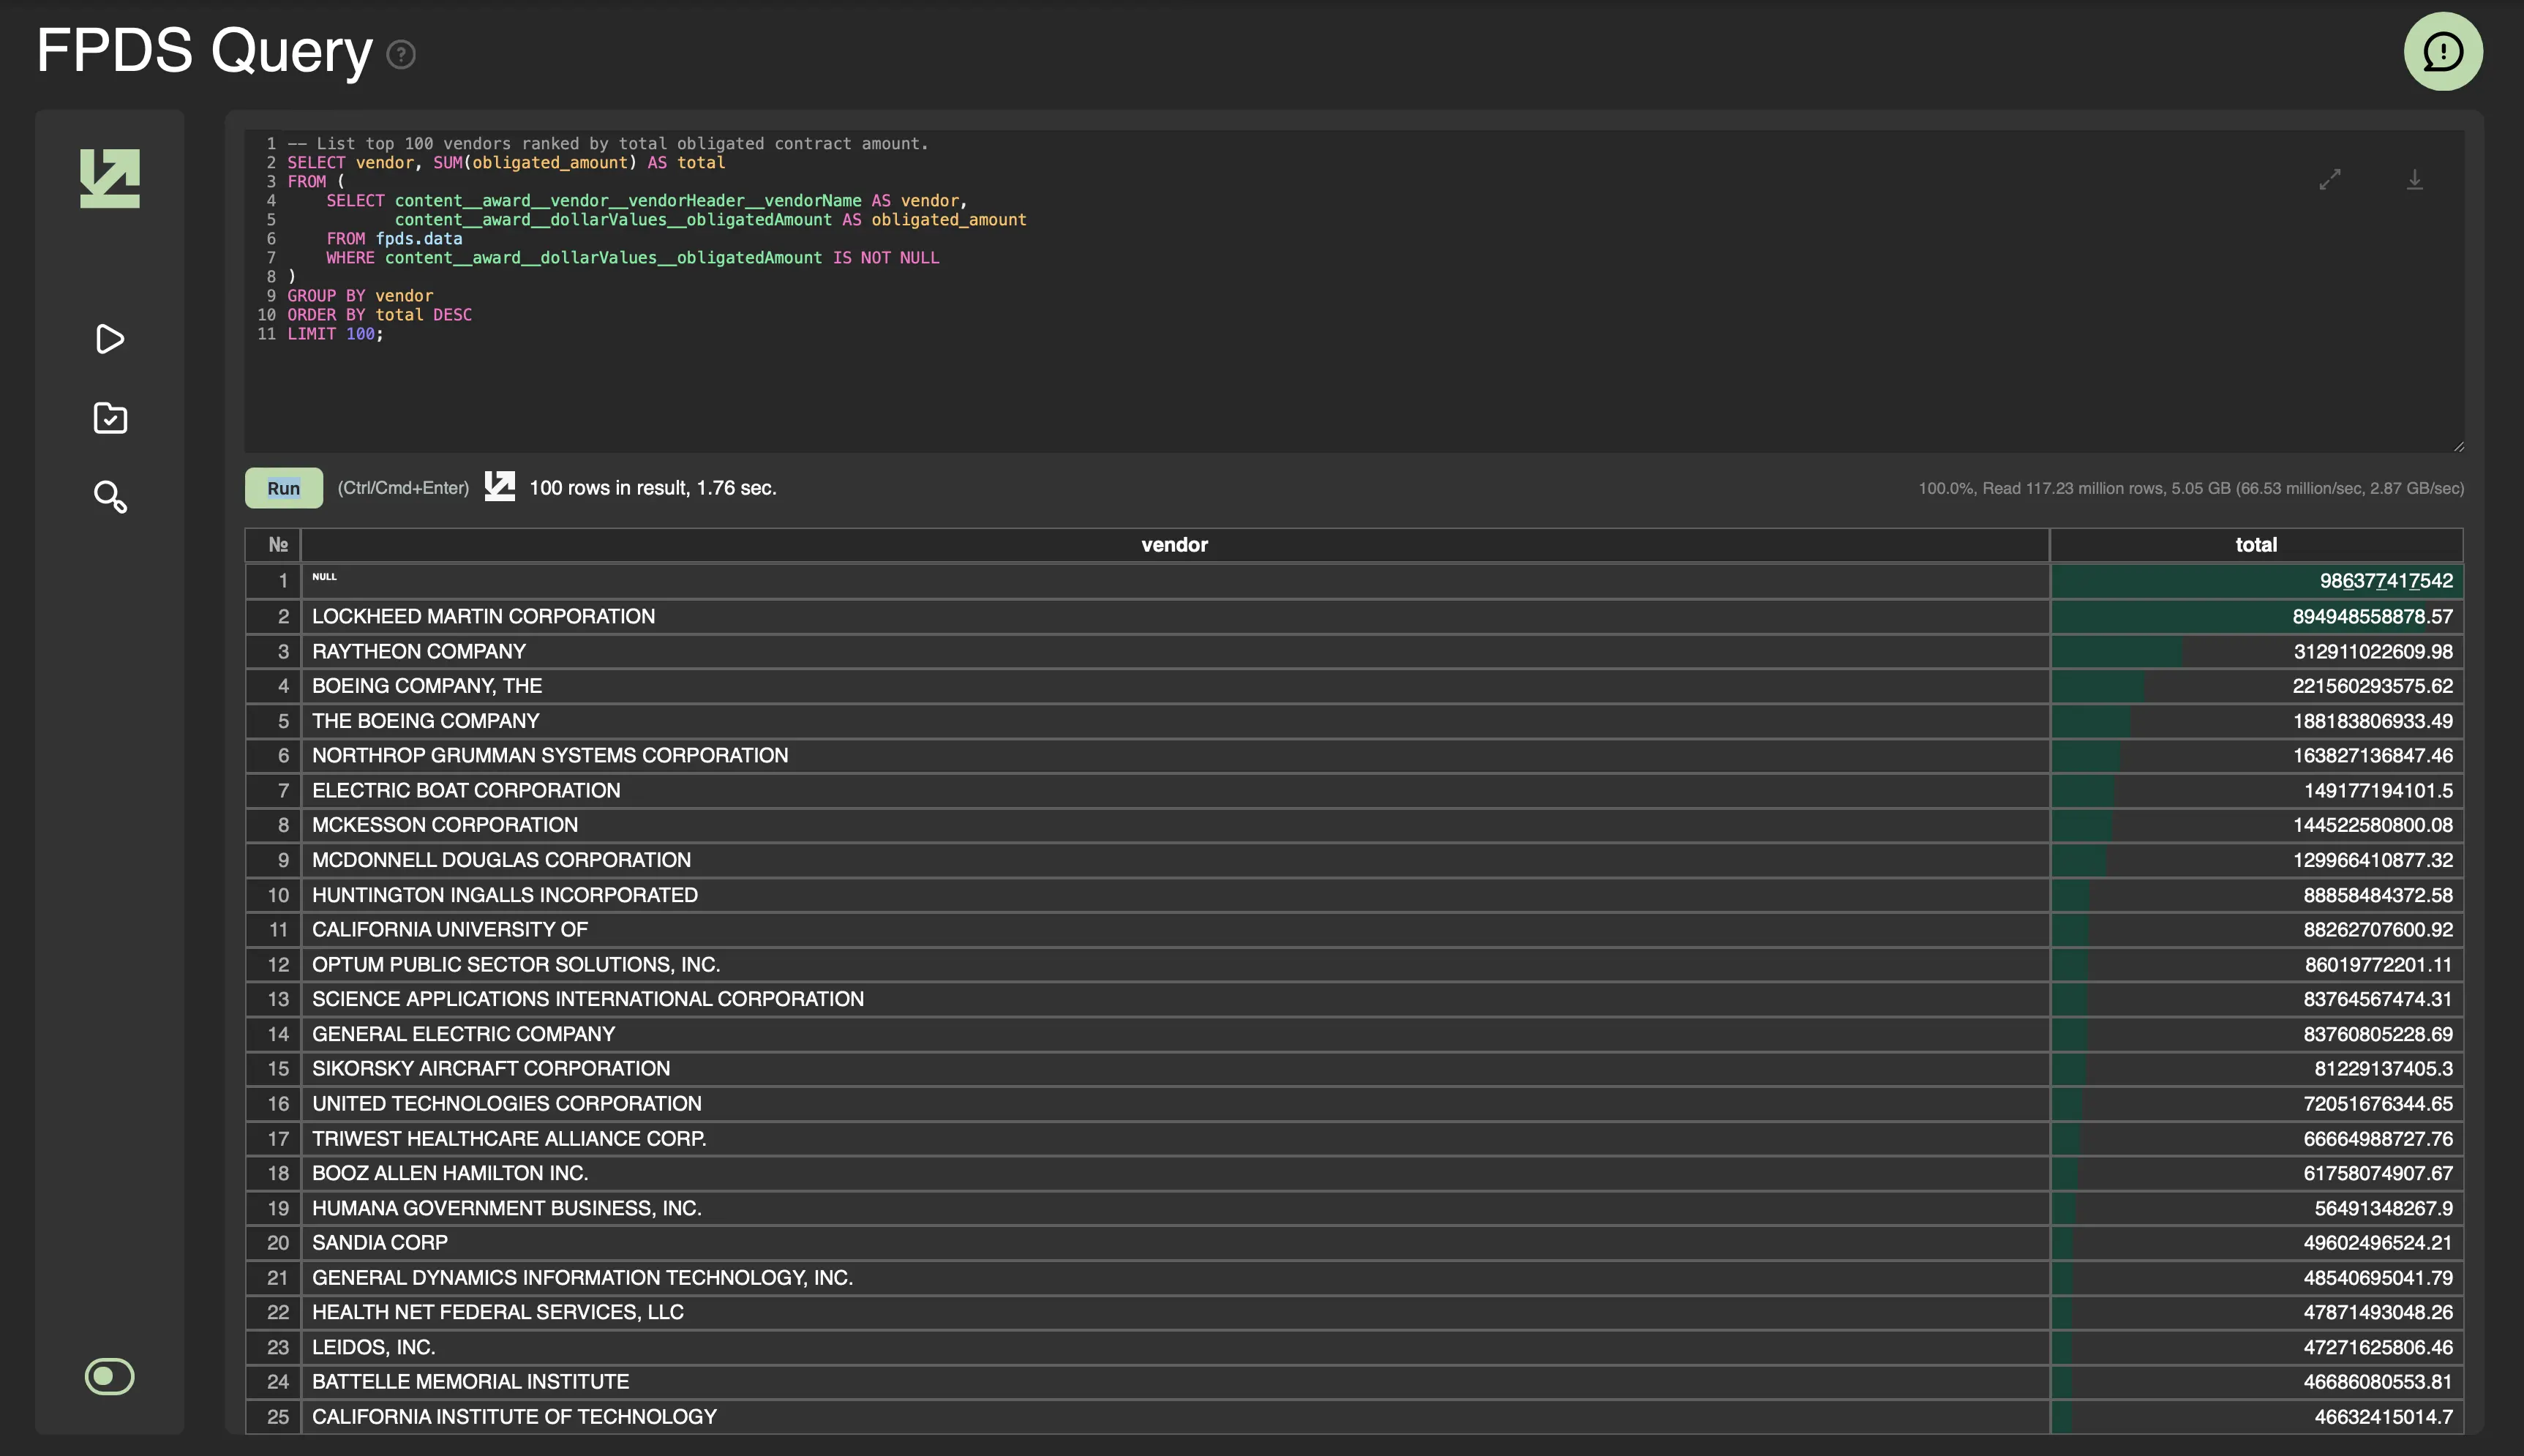Select HEALTH NET FEDERAL SERVICES, LLC cell

pyautogui.click(x=1174, y=1312)
